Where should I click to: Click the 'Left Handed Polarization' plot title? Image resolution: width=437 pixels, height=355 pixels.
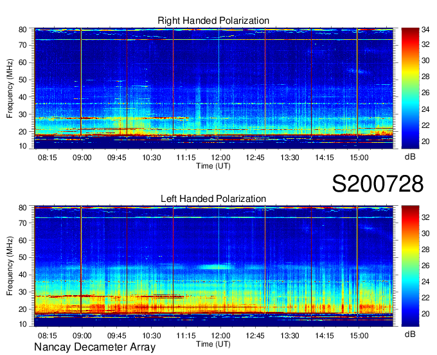pos(213,199)
